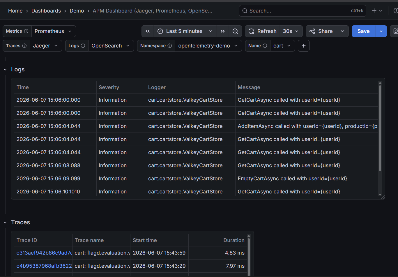Open the opentelemetry-demo namespace dropdown
Screen dimensions: 398x277
click(x=208, y=46)
